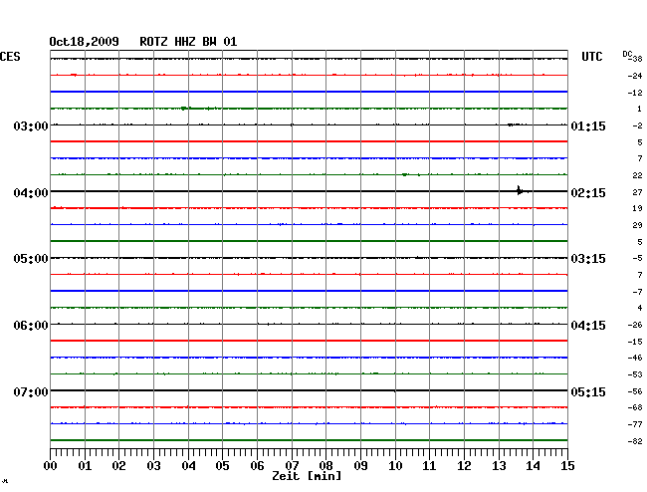Screen dimensions: 647x492
Task: Pick the 14 minute axis tick label
Action: [x=533, y=466]
